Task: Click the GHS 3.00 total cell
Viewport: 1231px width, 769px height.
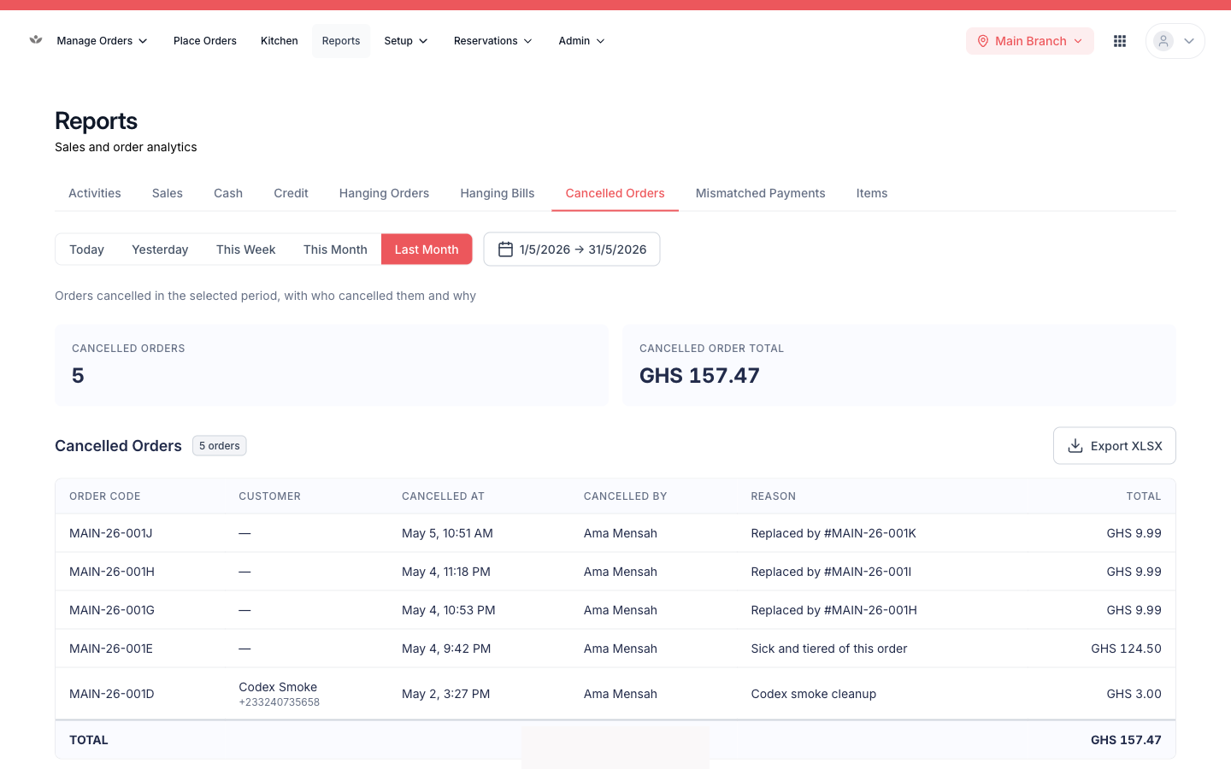Action: (x=1134, y=694)
